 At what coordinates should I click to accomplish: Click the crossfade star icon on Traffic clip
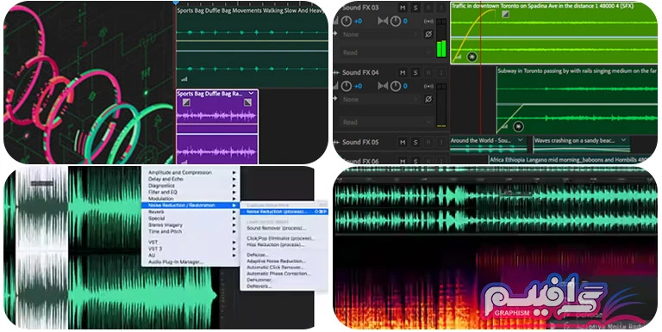point(472,57)
